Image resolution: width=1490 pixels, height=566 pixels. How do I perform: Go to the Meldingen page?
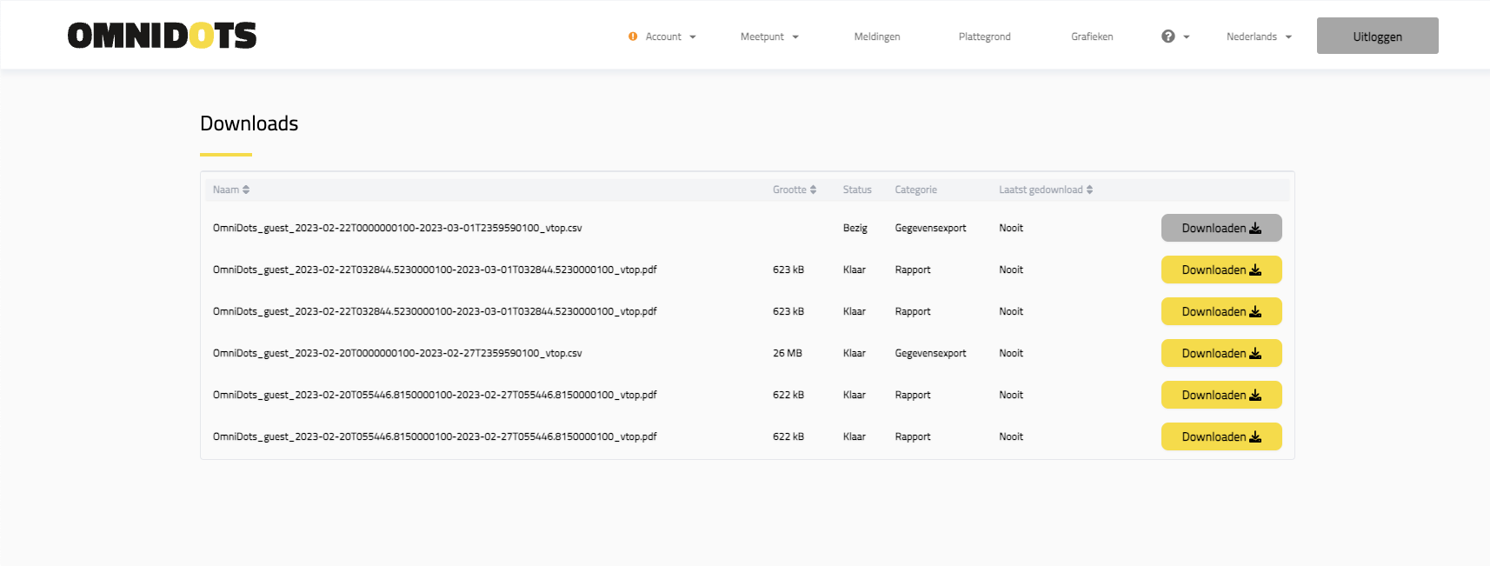coord(876,37)
